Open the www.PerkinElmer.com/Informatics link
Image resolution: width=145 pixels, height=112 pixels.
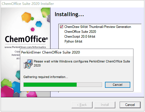25,47
